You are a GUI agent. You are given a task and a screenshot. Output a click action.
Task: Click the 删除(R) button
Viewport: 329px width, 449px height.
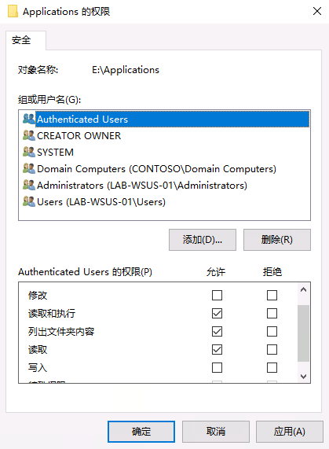pyautogui.click(x=277, y=240)
